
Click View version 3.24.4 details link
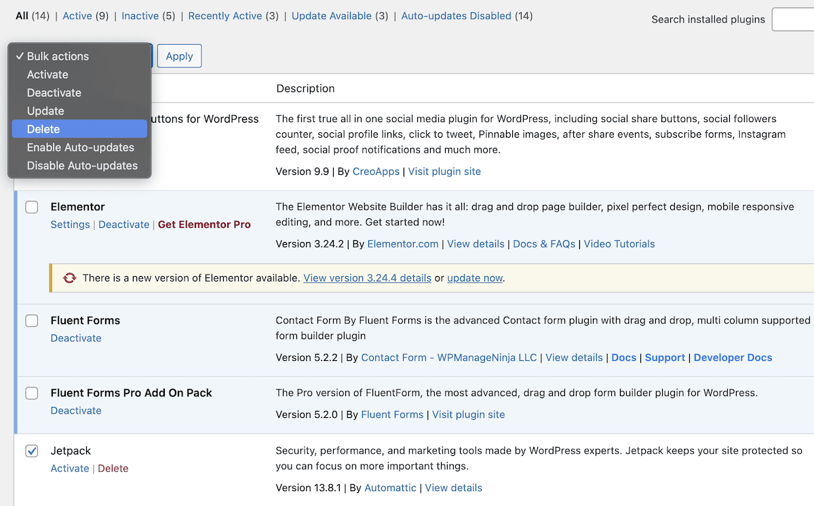point(368,278)
